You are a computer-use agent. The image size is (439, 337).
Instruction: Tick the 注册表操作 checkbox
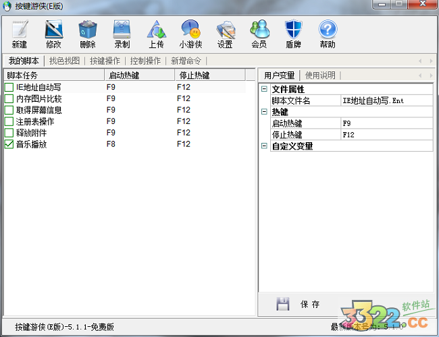9,121
